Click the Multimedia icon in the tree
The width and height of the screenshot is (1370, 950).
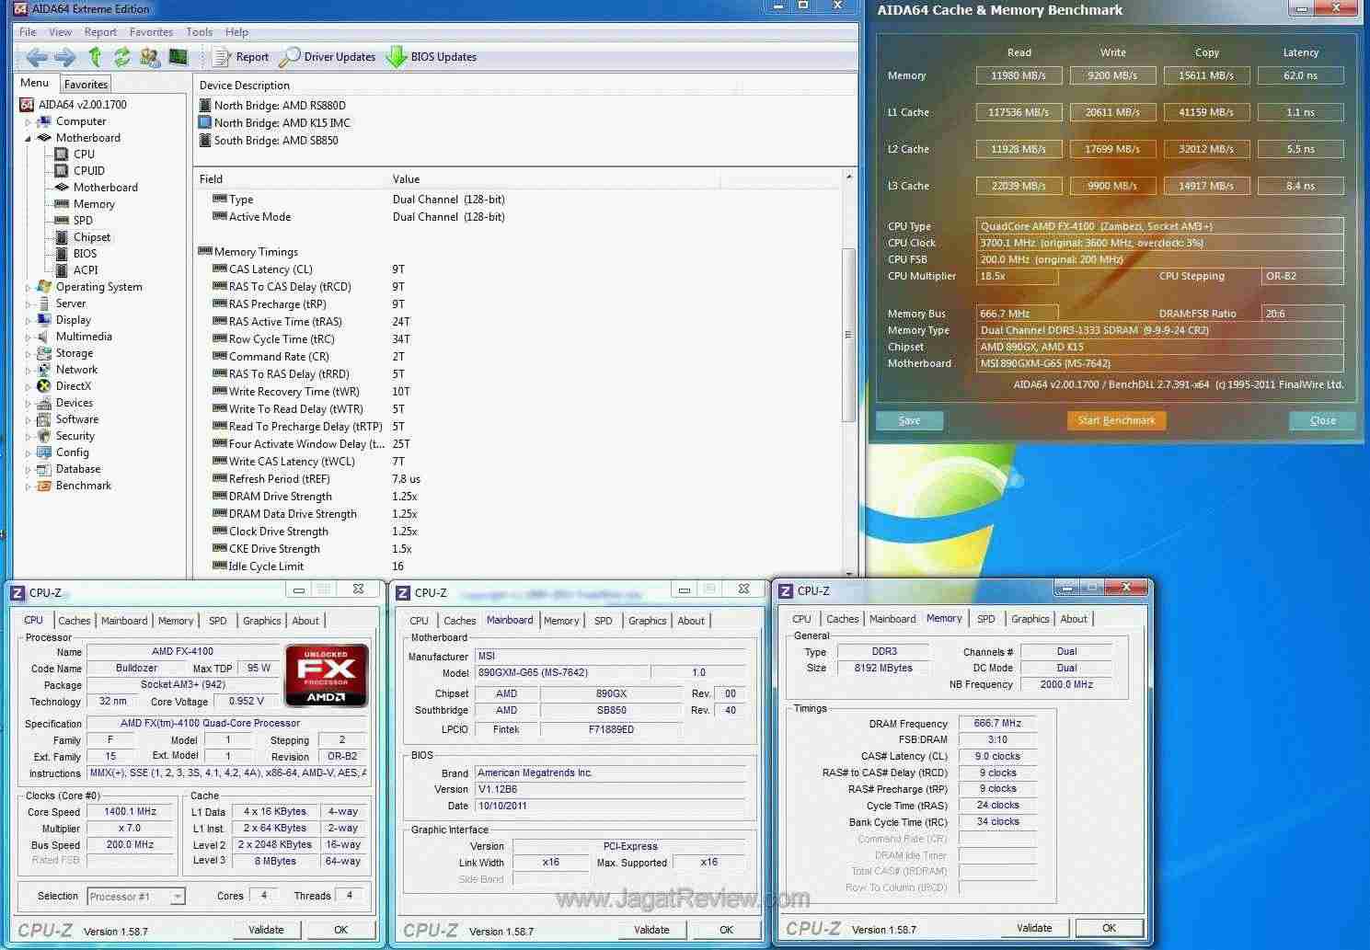(x=44, y=337)
